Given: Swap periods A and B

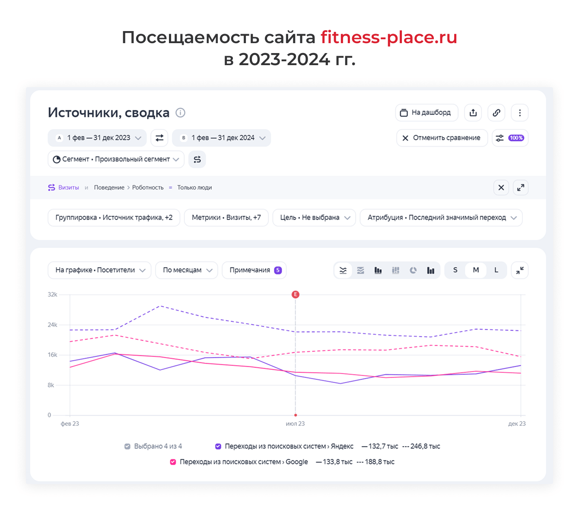Looking at the screenshot, I should (159, 138).
